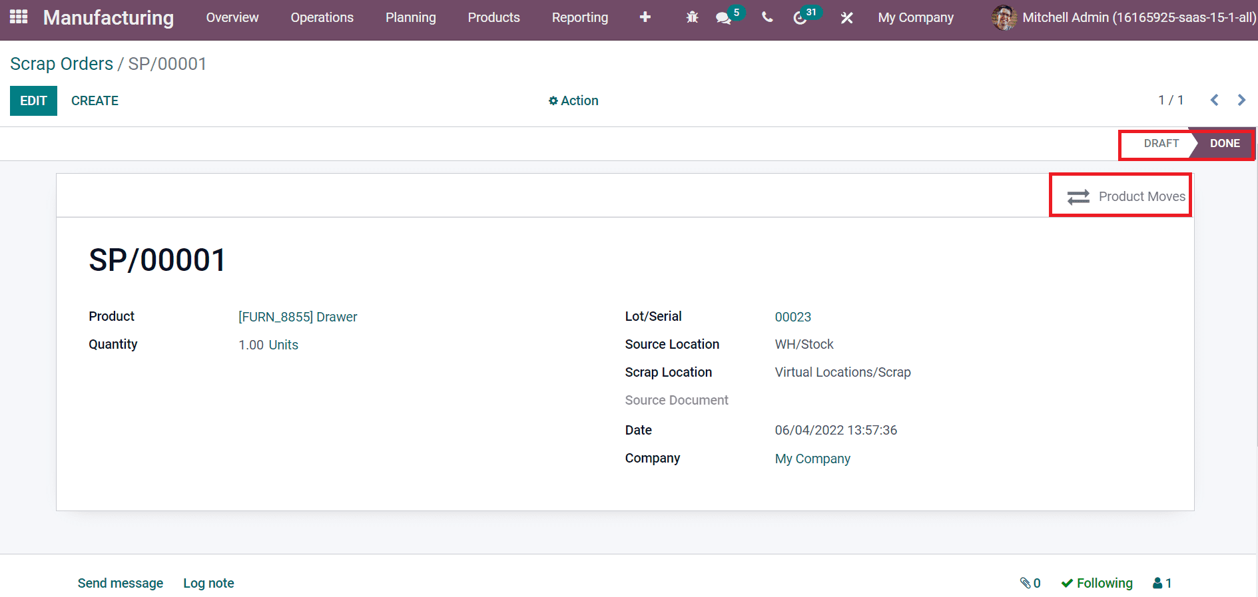Viewport: 1258px width, 597px height.
Task: Click WH/Stock source location value
Action: pyautogui.click(x=804, y=344)
